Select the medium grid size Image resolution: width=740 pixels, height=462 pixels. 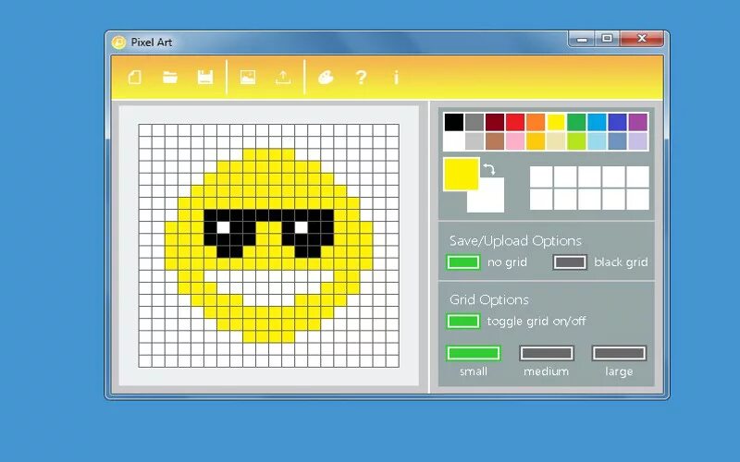point(547,353)
